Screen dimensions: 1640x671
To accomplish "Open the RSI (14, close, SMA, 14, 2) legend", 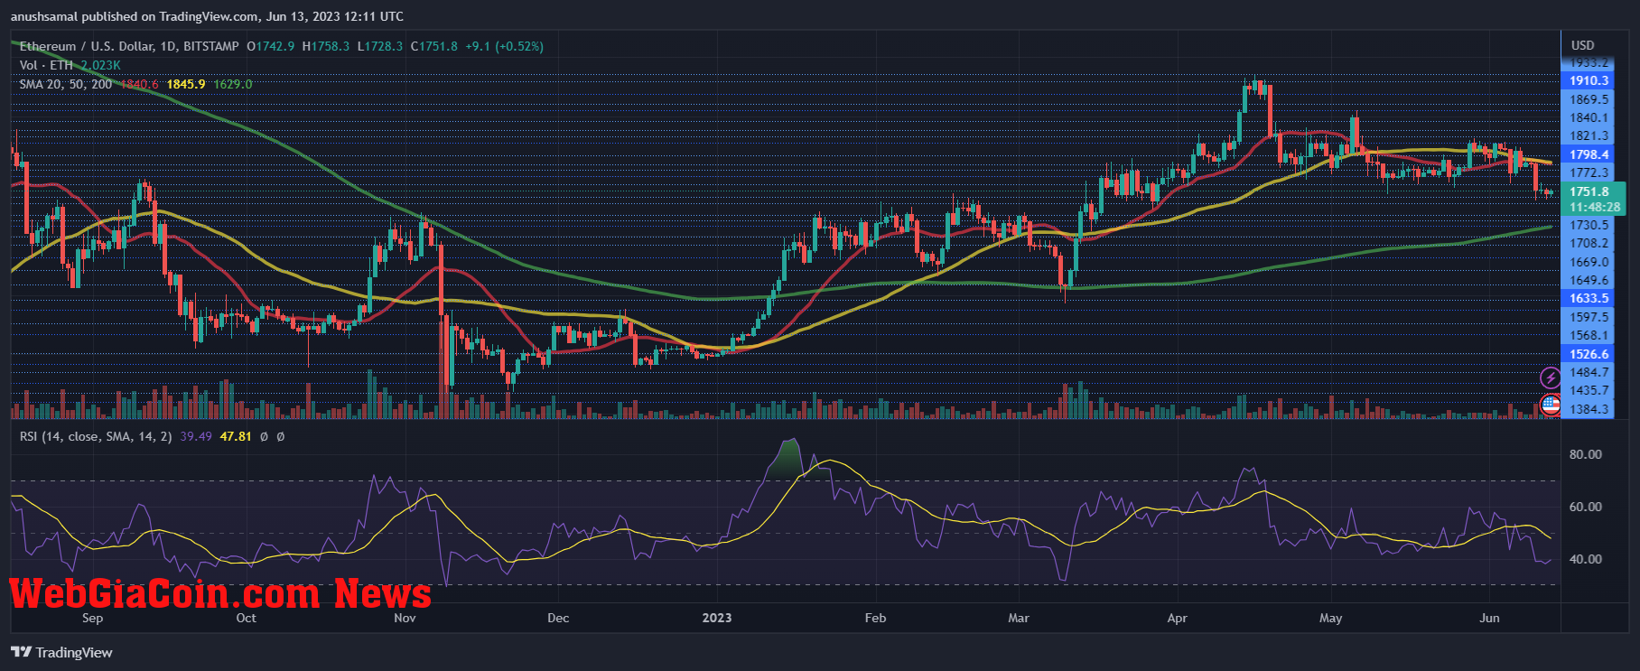I will tap(96, 436).
